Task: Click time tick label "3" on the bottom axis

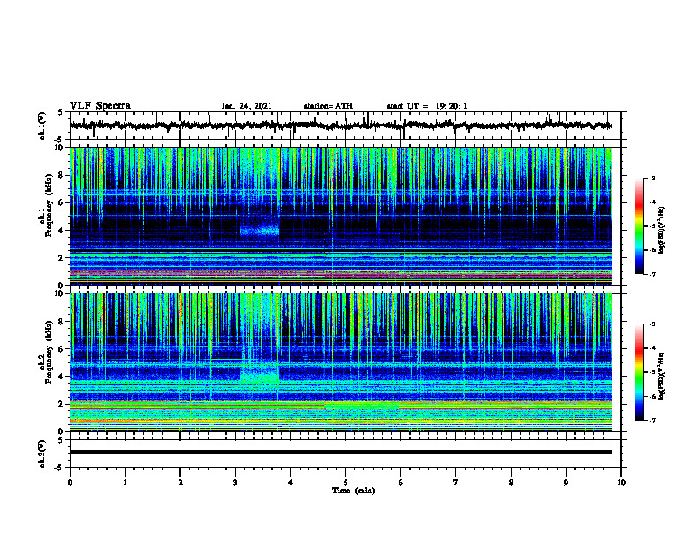Action: pyautogui.click(x=235, y=483)
